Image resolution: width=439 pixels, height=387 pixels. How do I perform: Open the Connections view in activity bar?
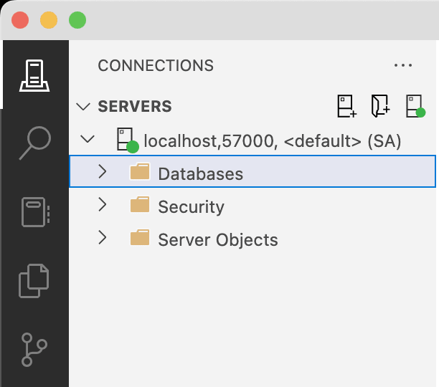click(34, 75)
